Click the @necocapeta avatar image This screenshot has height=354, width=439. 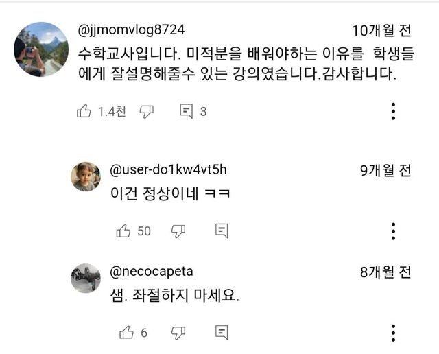(x=85, y=278)
